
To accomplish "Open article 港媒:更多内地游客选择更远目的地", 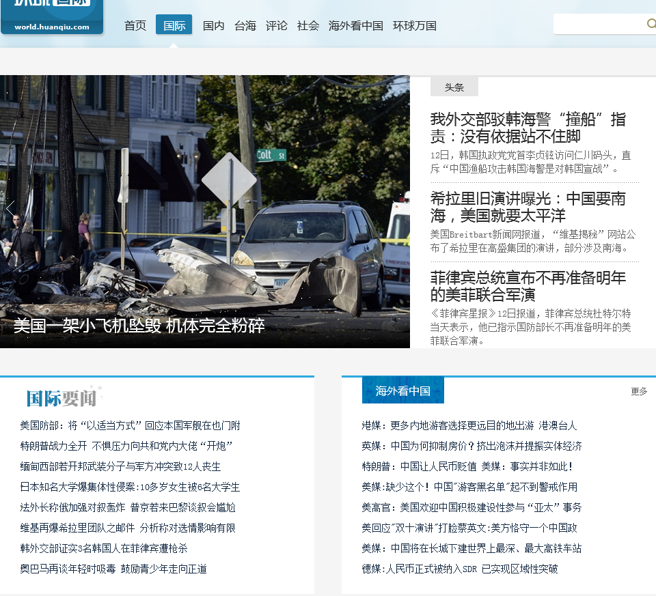I will click(x=469, y=425).
